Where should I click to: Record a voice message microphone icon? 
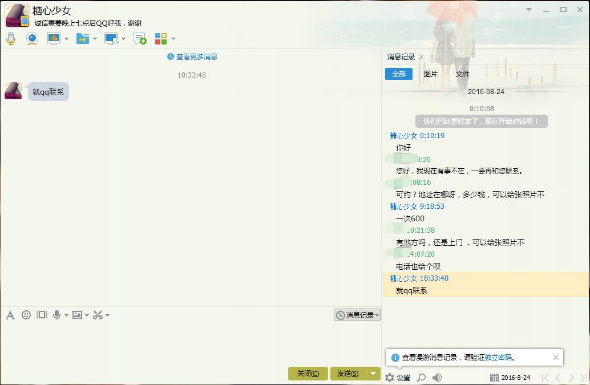57,315
